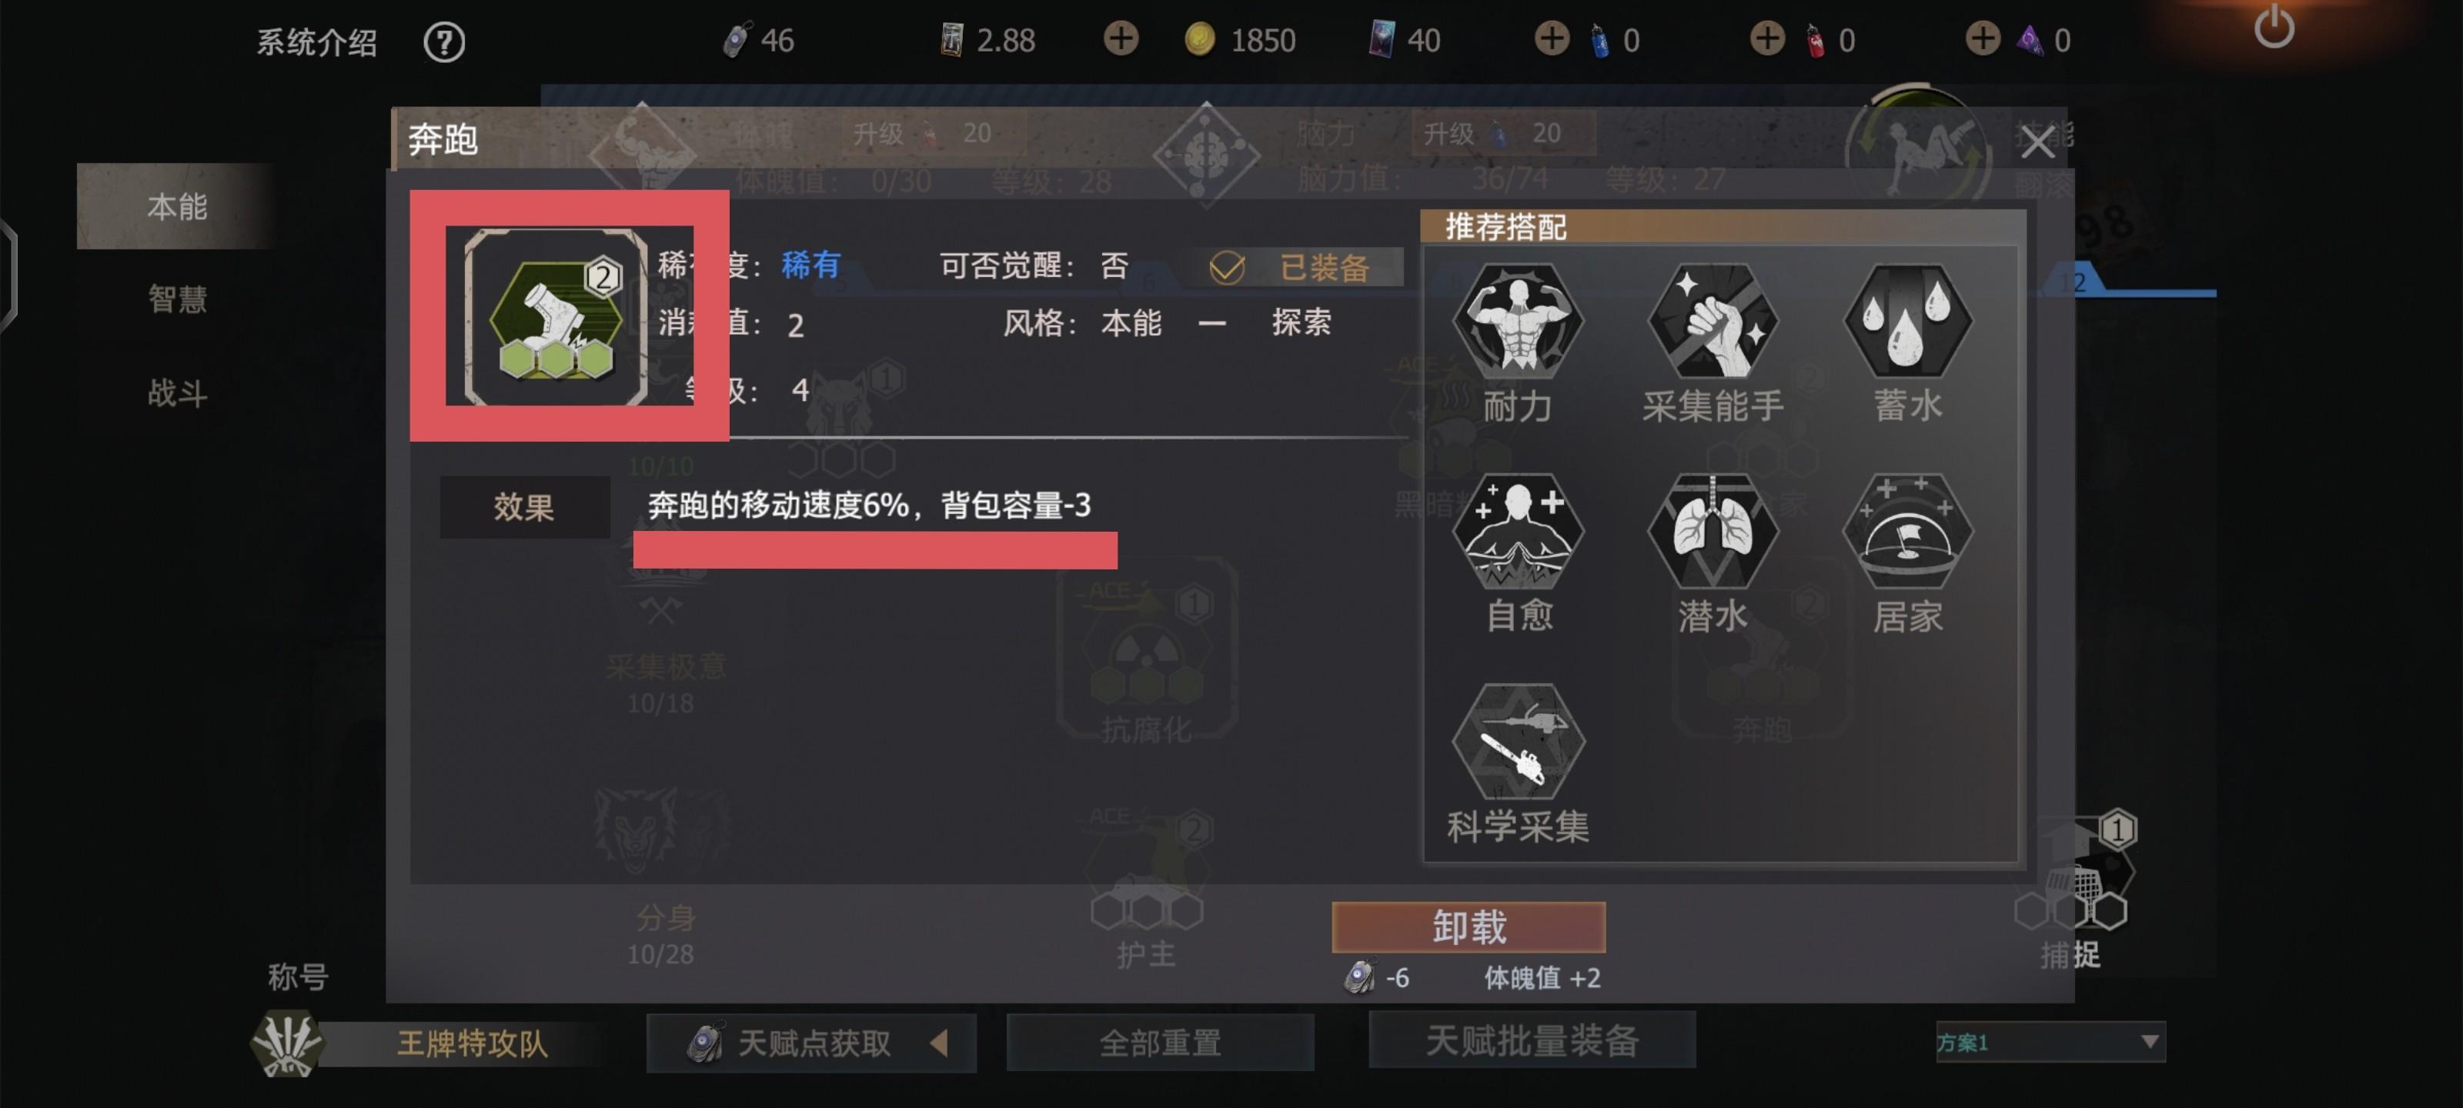Screen dimensions: 2463x1108
Task: Expand 天赋点获取 with its arrow
Action: (939, 1042)
